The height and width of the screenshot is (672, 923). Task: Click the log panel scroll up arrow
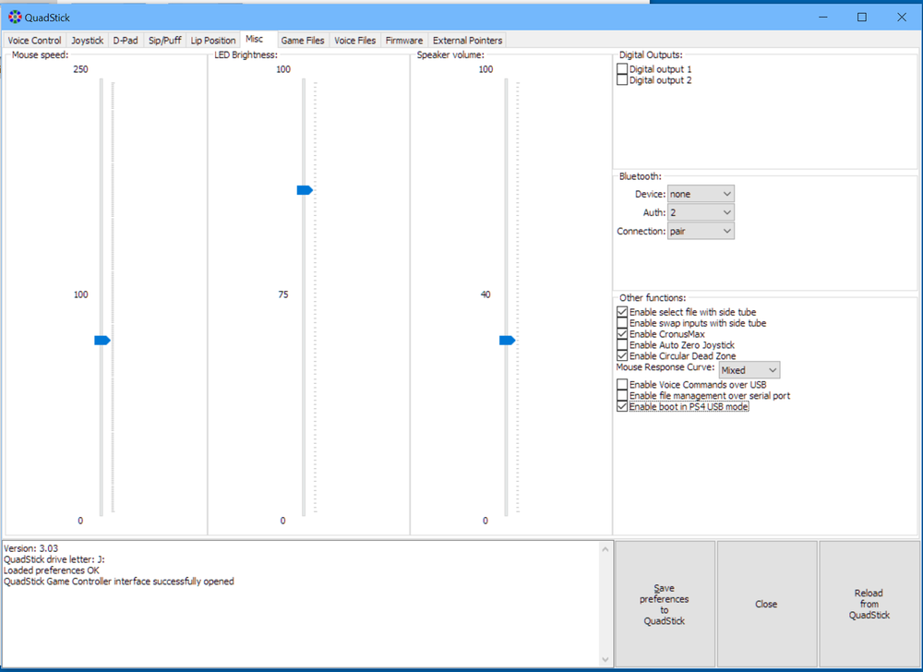(x=605, y=549)
